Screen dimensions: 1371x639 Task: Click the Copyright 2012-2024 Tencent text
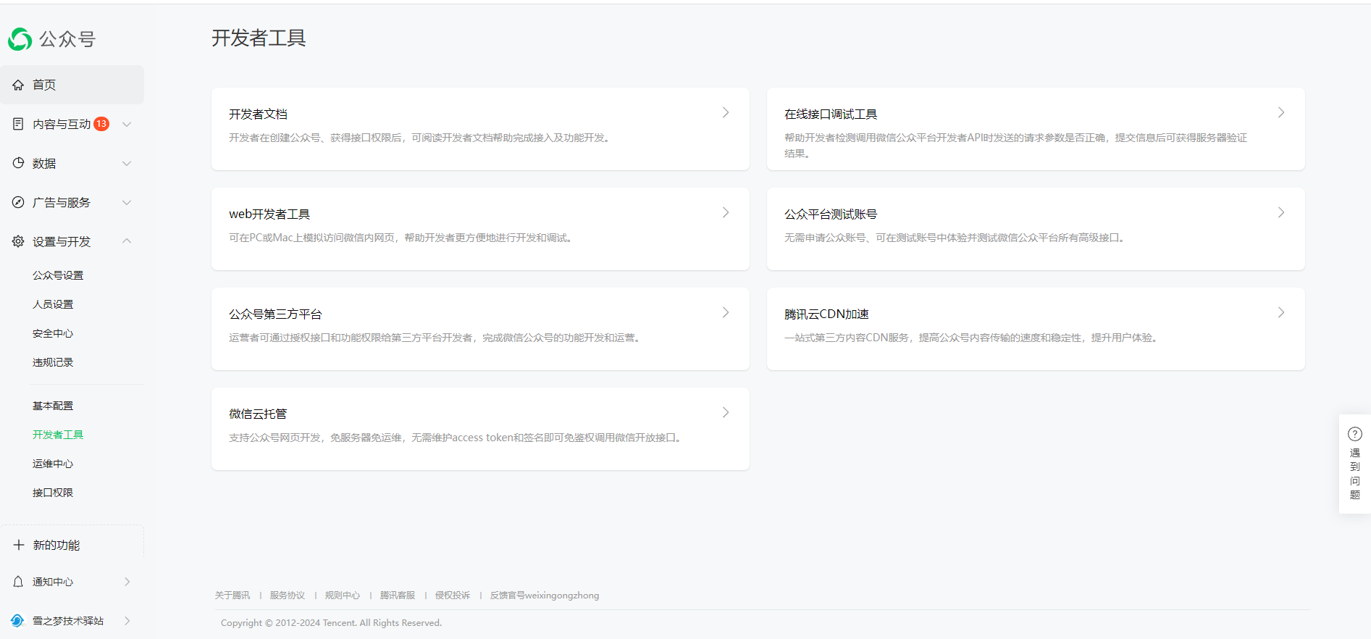(x=331, y=623)
